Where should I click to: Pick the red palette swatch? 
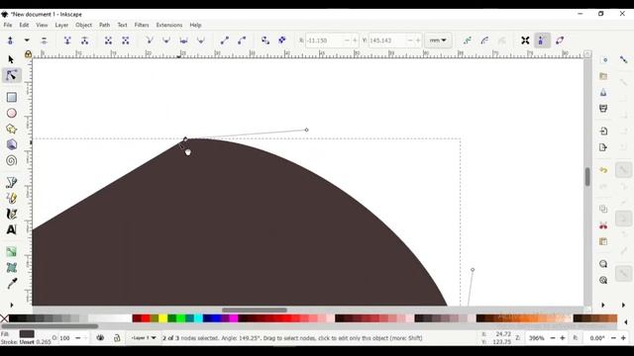point(146,318)
